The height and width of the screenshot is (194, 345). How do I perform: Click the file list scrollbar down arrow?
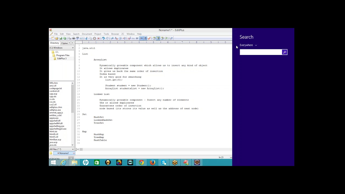click(x=72, y=145)
